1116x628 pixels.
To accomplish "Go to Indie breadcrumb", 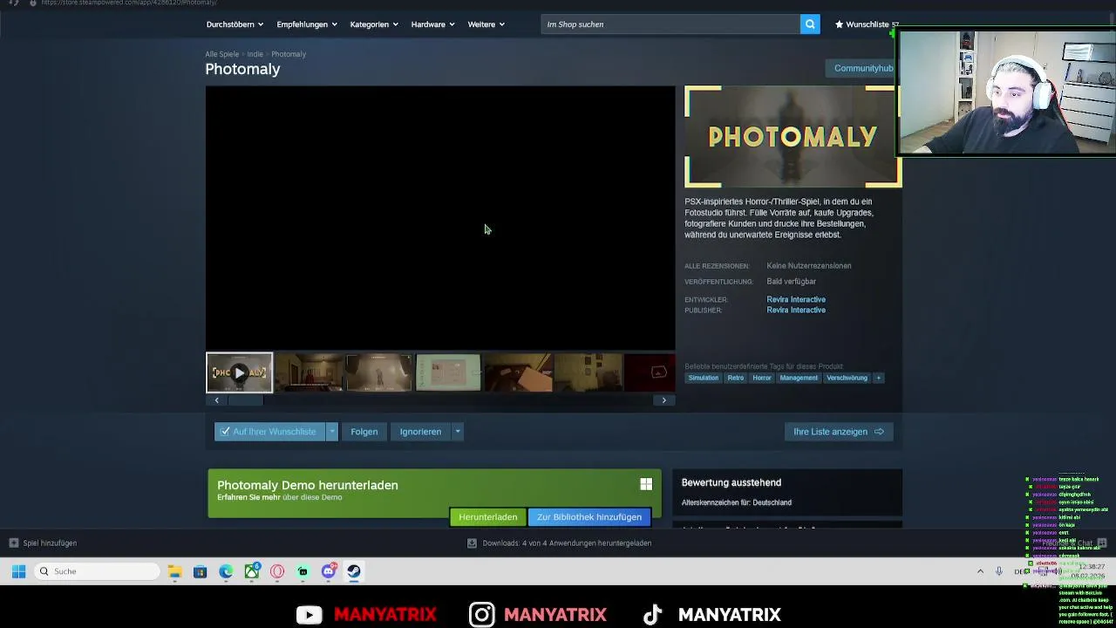I will [255, 54].
